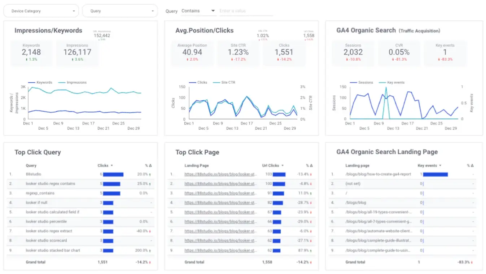Open the Device Category dropdown filter
Image resolution: width=486 pixels, height=274 pixels.
41,11
